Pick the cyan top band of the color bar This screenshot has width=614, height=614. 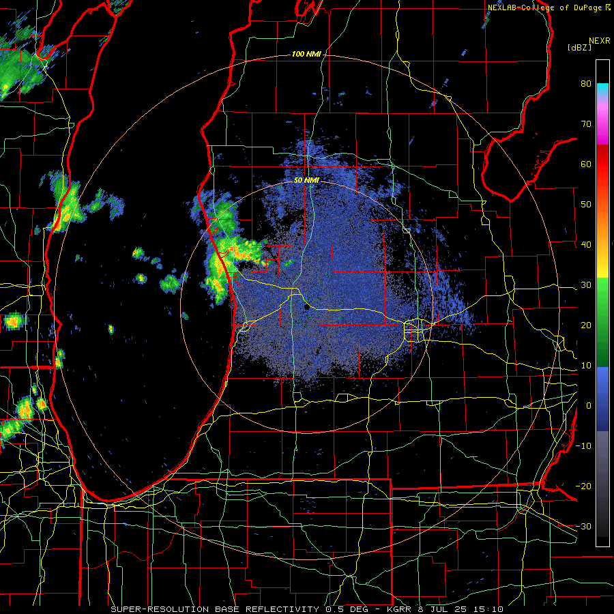pos(602,87)
